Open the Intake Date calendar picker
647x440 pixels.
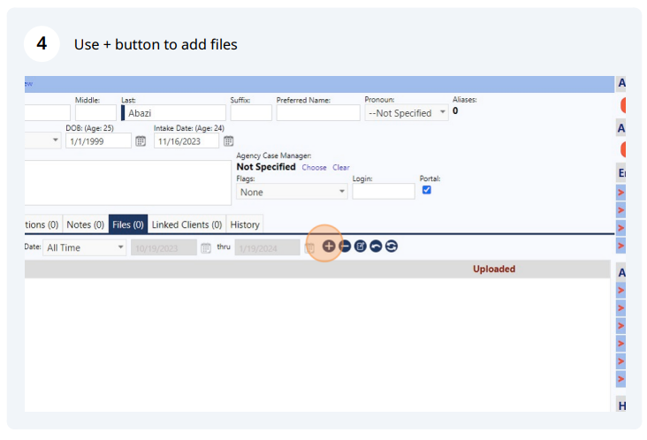click(x=228, y=141)
